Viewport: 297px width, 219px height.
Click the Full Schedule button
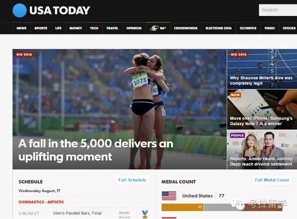(132, 180)
